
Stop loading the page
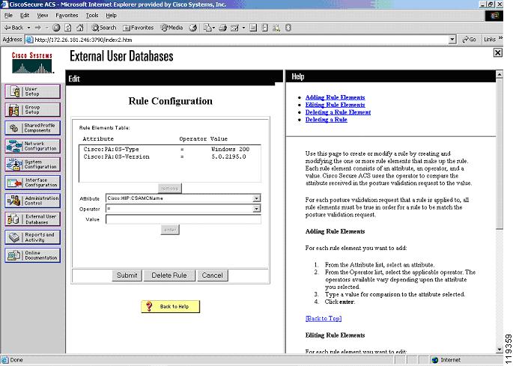[56, 28]
